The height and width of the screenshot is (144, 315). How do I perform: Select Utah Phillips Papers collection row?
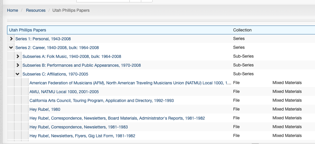coord(28,30)
